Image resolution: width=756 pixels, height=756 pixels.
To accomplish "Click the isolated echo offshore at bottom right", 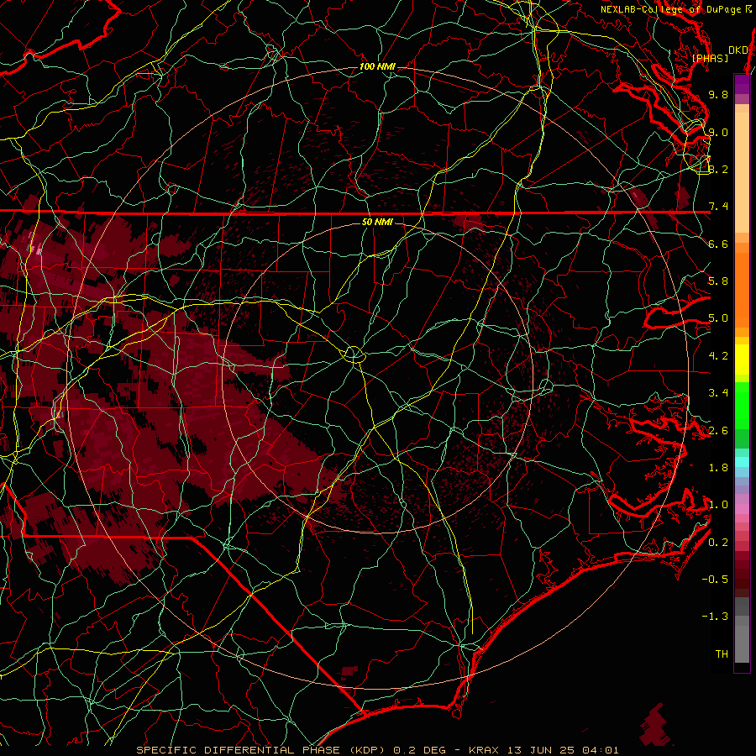I will (x=654, y=725).
